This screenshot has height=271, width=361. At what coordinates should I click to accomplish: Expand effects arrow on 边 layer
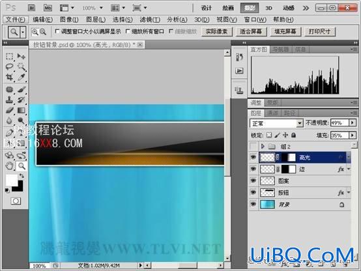(349, 169)
